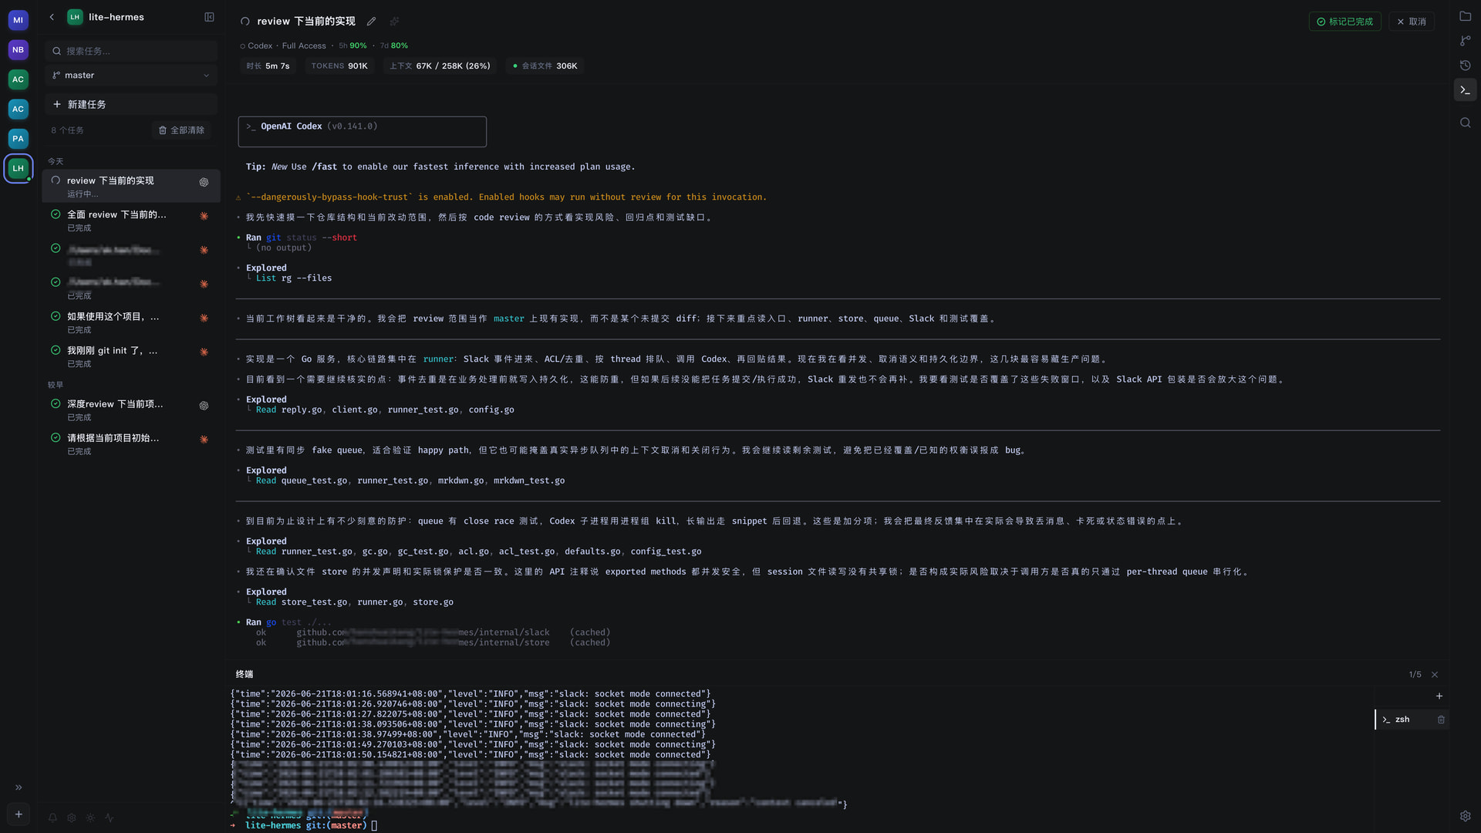Open notifications bell in sidebar footer

point(52,818)
